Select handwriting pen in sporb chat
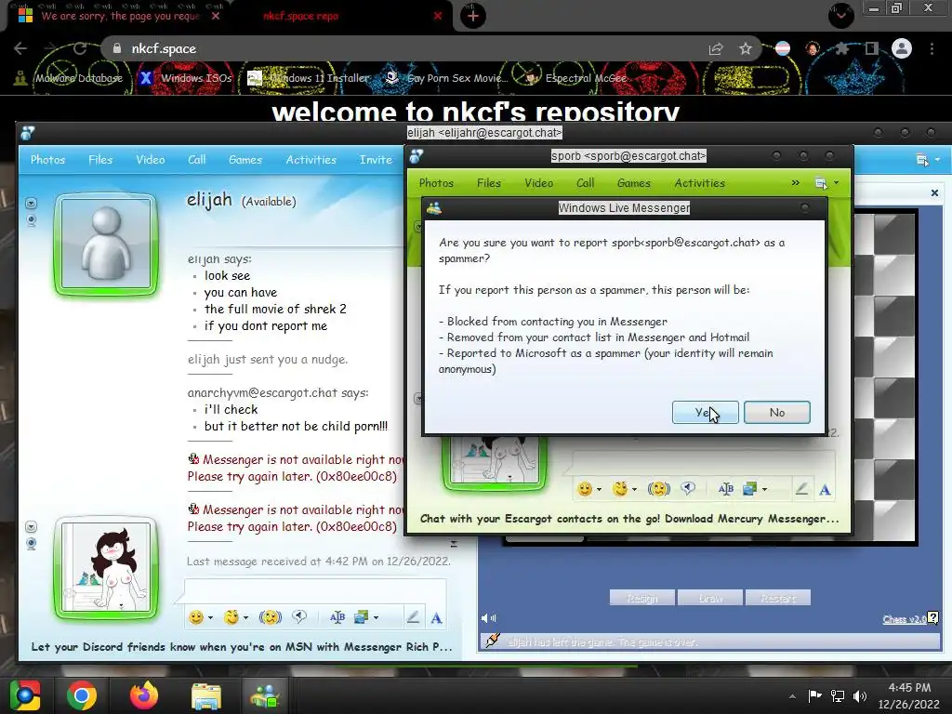Image resolution: width=952 pixels, height=714 pixels. 801,489
